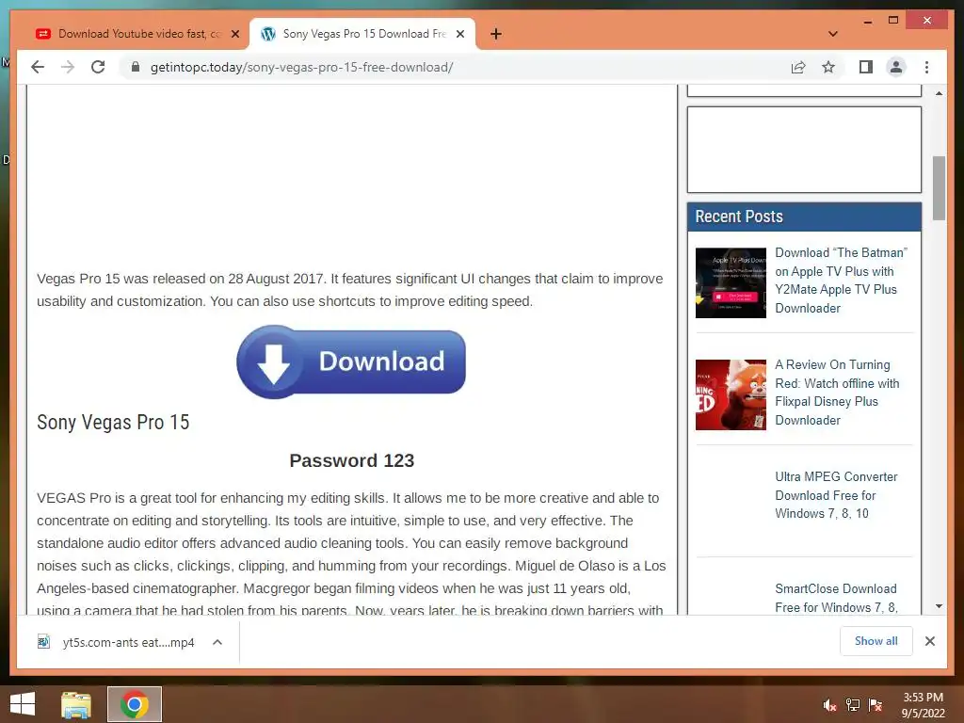Click the mp4 file icon in downloads bar
The height and width of the screenshot is (723, 964).
click(x=43, y=642)
